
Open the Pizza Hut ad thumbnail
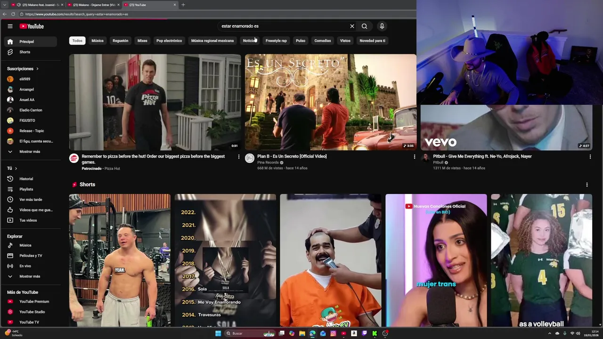(155, 102)
